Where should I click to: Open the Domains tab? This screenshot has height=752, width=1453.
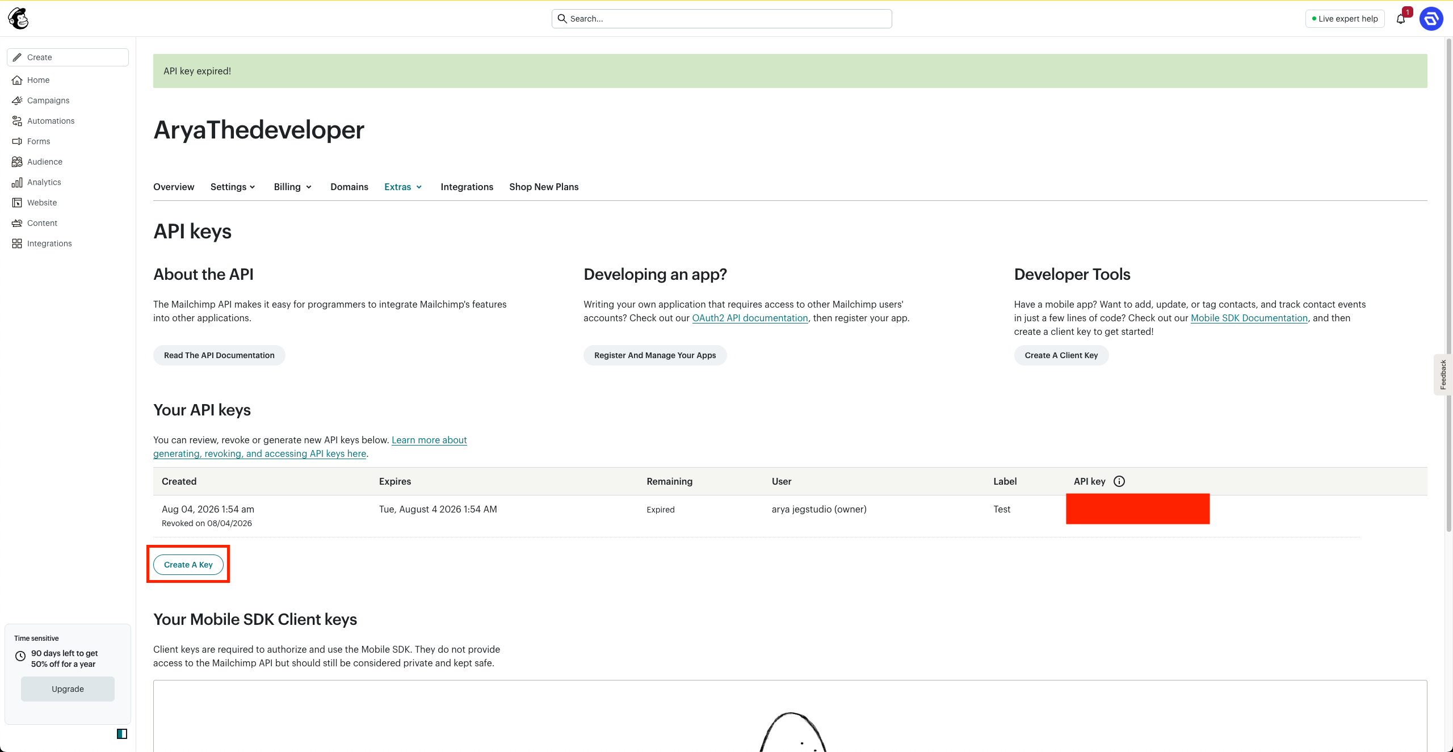point(349,187)
